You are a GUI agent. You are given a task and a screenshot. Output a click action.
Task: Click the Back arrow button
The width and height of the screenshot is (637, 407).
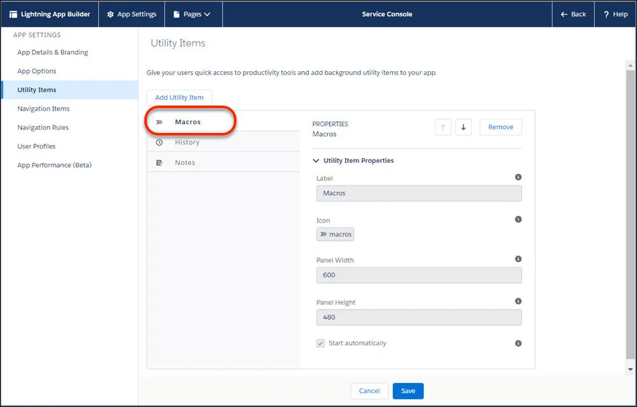point(573,14)
